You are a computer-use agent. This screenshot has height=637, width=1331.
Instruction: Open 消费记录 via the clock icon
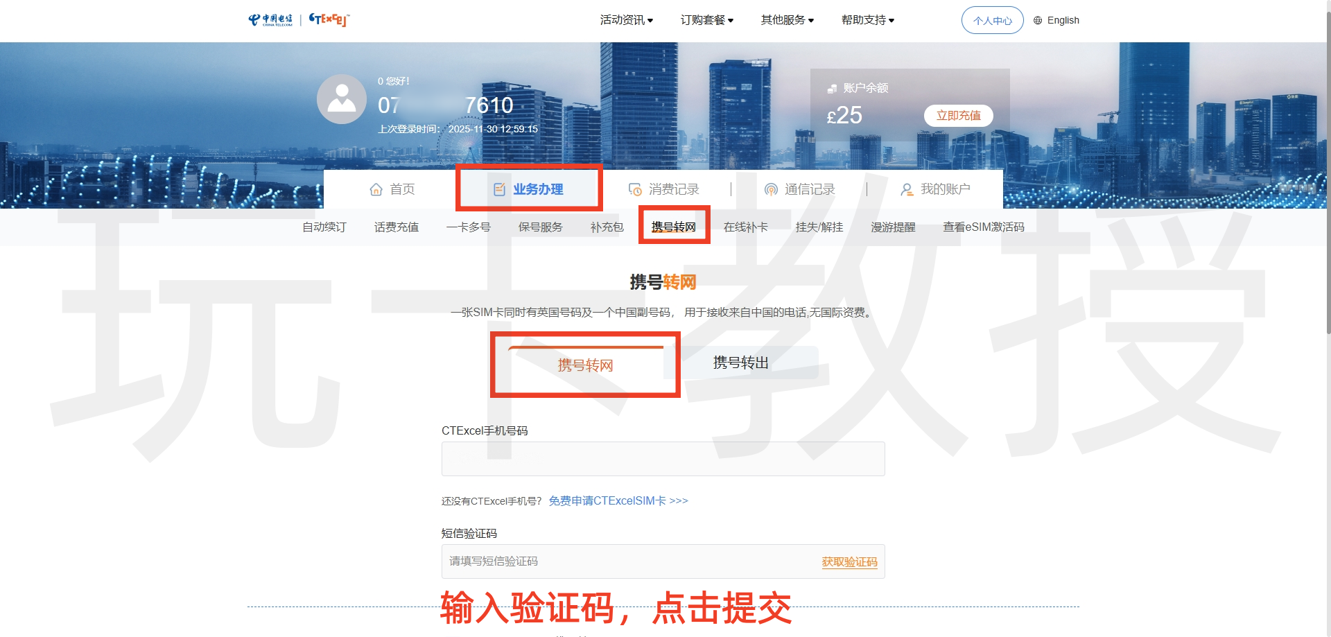635,189
